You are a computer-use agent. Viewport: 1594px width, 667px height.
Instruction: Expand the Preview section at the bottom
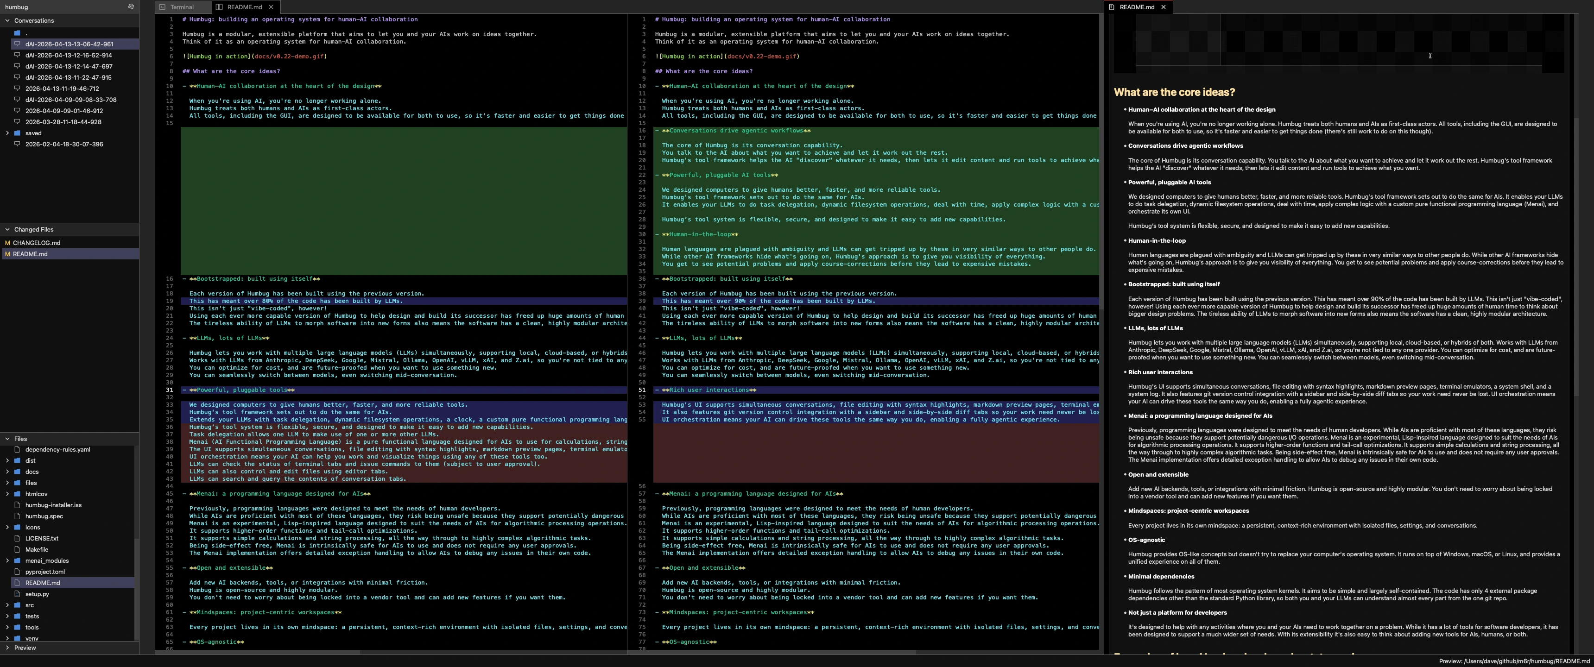tap(7, 648)
